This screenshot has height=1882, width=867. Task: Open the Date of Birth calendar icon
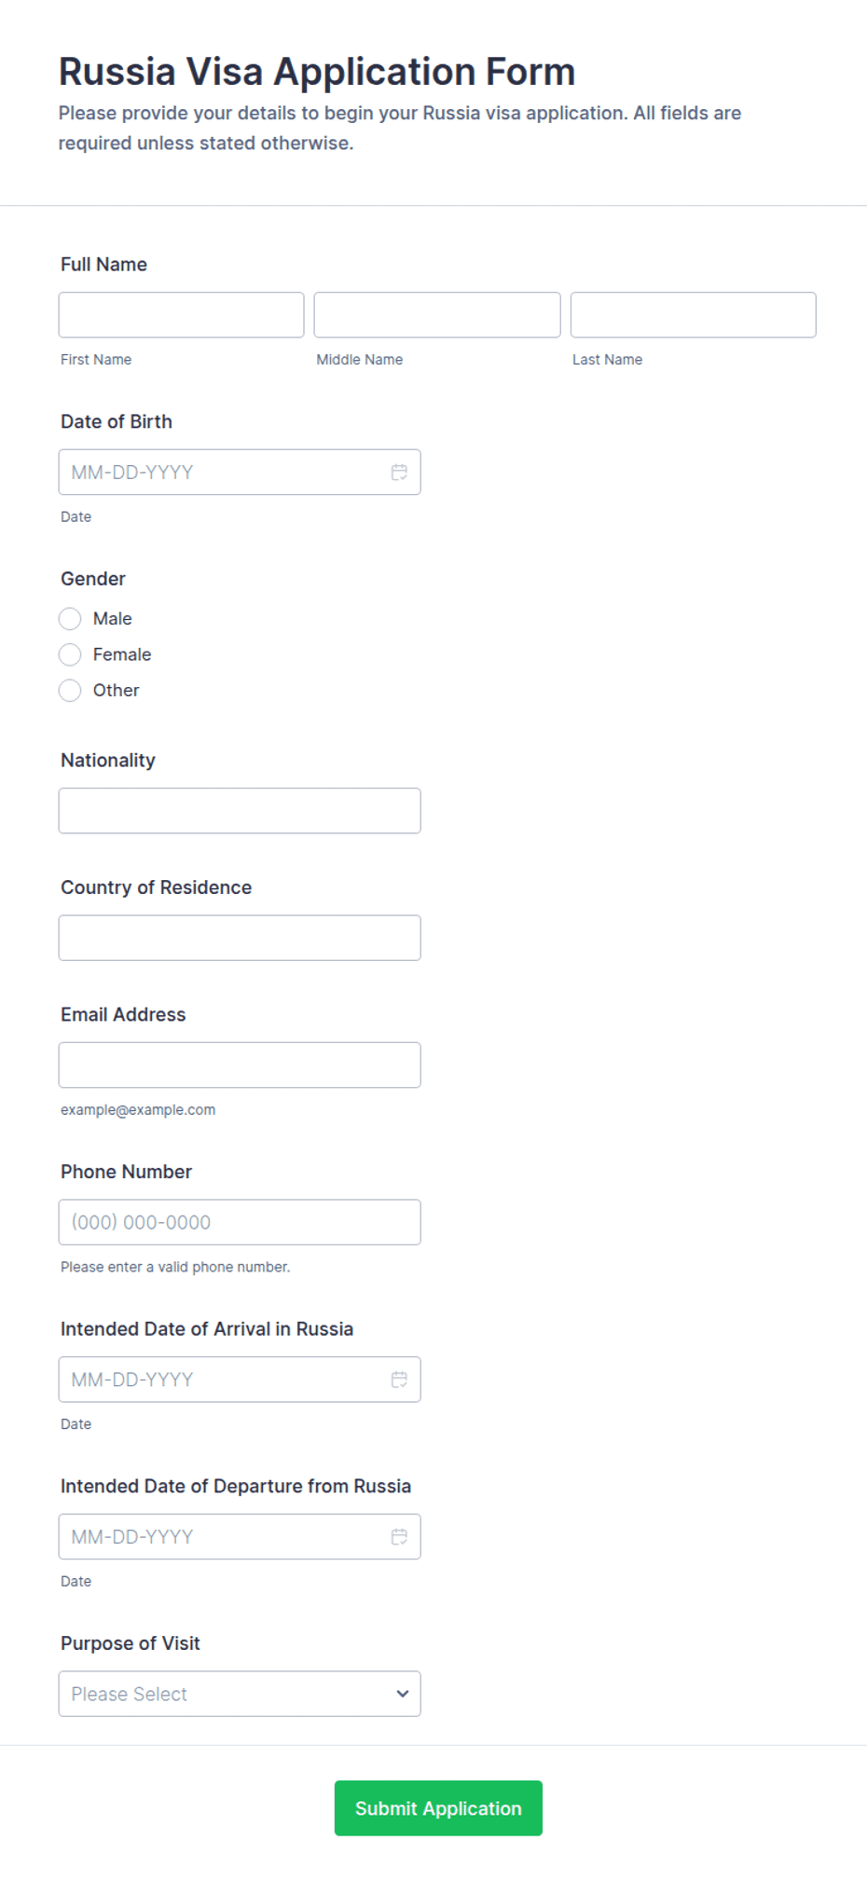399,473
